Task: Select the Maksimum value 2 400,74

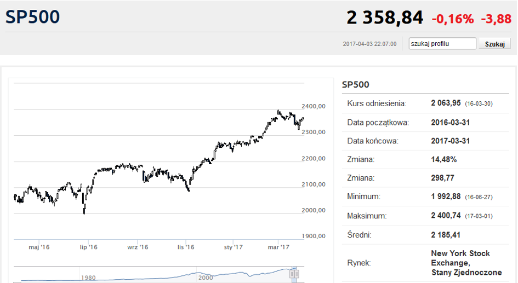Action: (446, 216)
